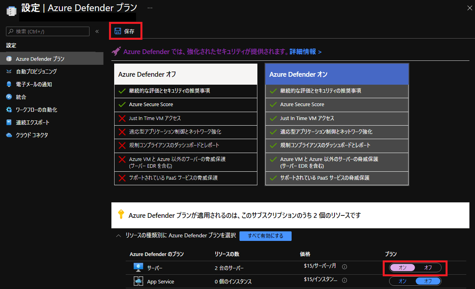
Task: Click the search magnifier icon in sidebar
Action: click(x=11, y=31)
